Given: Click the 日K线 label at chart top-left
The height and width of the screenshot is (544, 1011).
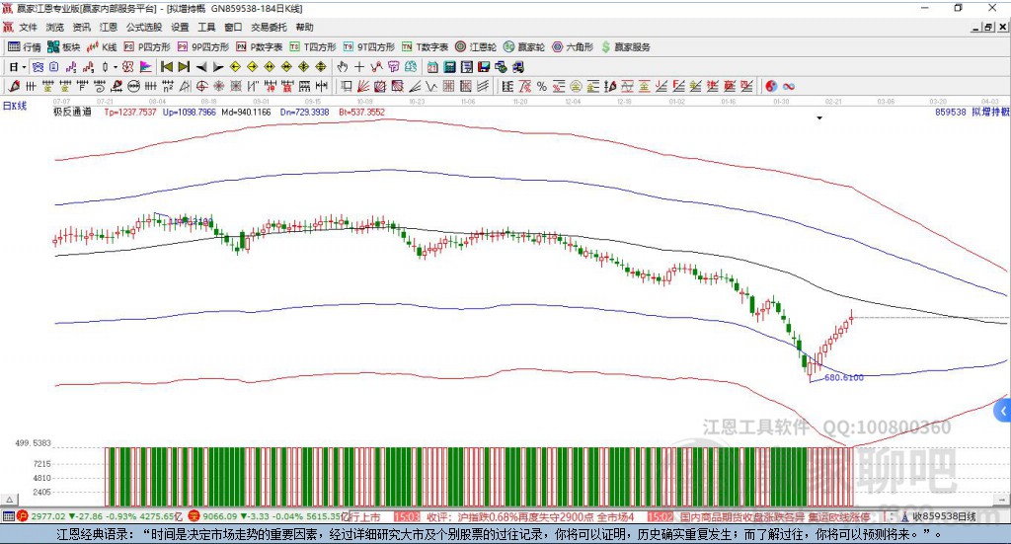Looking at the screenshot, I should tap(14, 105).
